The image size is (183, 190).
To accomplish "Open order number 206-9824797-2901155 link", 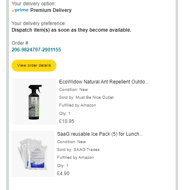I will [x=36, y=50].
